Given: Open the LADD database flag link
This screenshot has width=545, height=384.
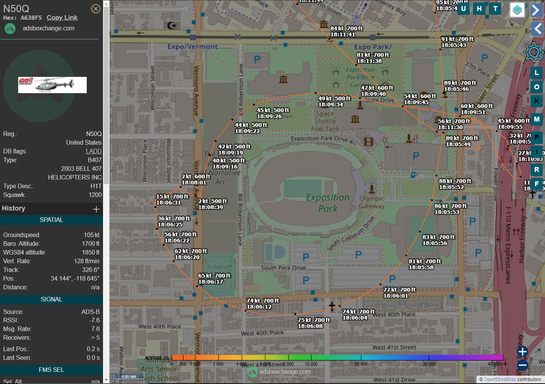Looking at the screenshot, I should click(94, 151).
